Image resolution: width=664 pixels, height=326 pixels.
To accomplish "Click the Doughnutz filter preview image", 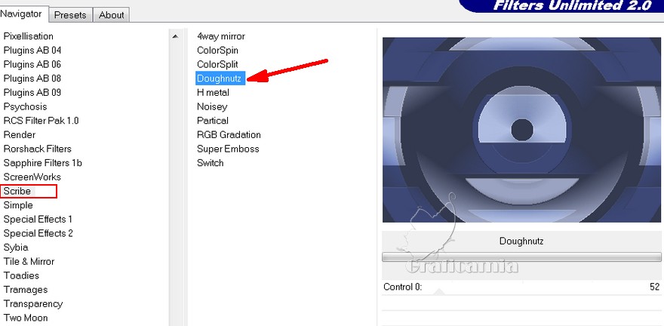I will pyautogui.click(x=521, y=130).
